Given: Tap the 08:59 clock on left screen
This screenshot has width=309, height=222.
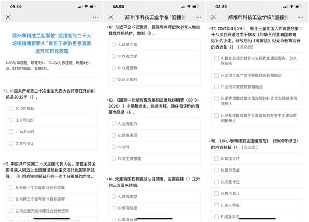Looking at the screenshot, I should tap(16, 7).
